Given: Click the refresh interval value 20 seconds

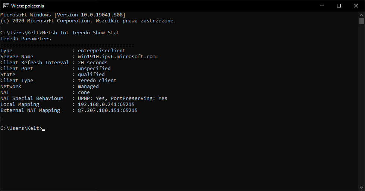Looking at the screenshot, I should coord(92,63).
